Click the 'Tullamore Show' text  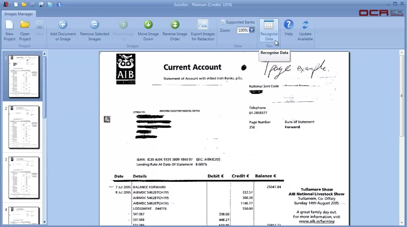pyautogui.click(x=316, y=189)
